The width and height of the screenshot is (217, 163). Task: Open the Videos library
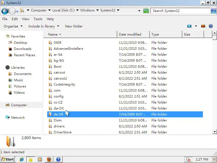click(x=19, y=92)
